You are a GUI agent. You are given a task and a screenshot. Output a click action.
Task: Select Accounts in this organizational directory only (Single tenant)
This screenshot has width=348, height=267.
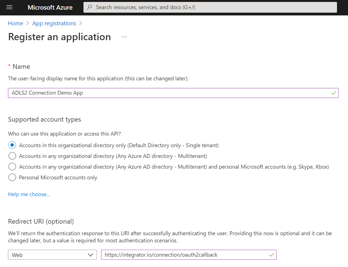tap(12, 145)
